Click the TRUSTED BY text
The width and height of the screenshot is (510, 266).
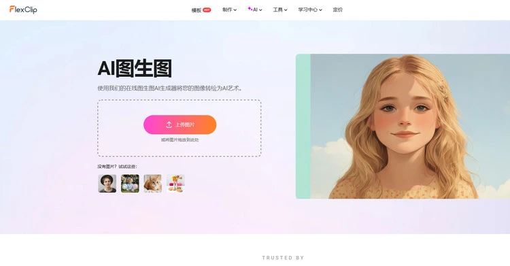click(283, 258)
